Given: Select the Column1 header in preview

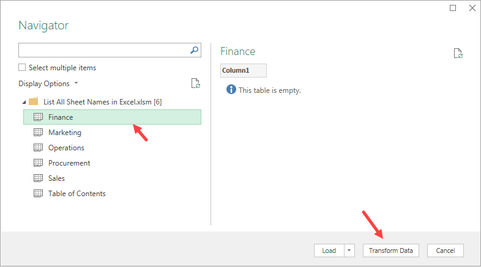Looking at the screenshot, I should click(x=244, y=70).
